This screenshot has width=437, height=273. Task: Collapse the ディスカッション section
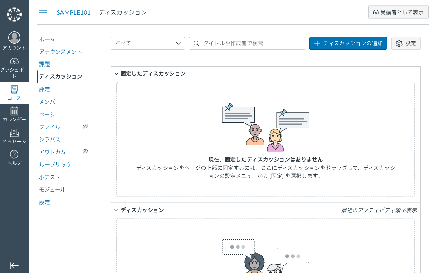tap(116, 210)
